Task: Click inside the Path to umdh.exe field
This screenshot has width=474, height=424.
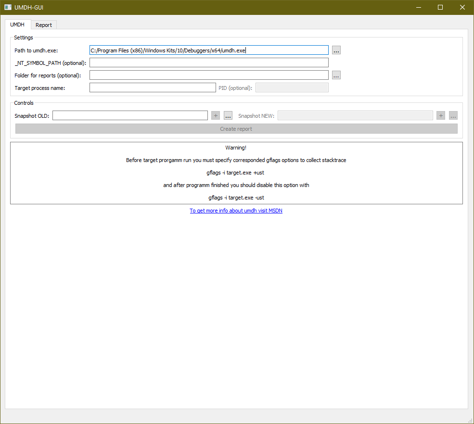Action: tap(209, 50)
